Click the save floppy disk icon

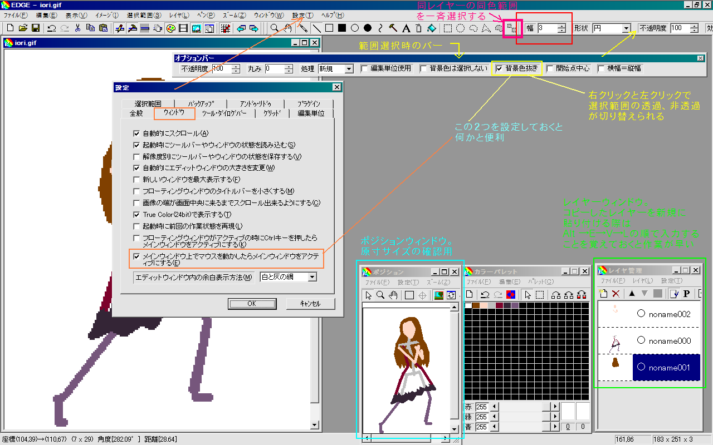(35, 28)
